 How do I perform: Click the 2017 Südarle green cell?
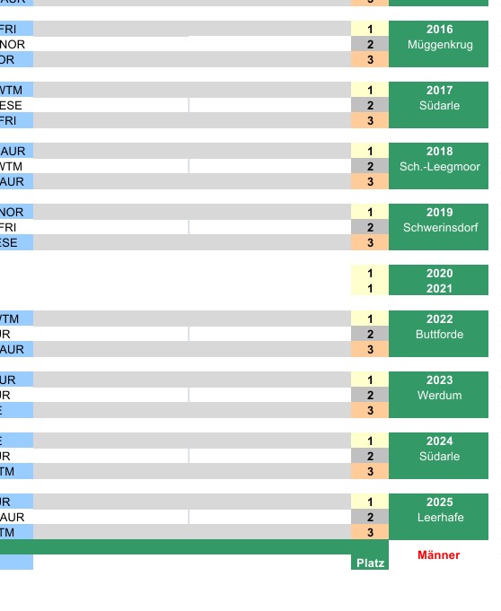tap(438, 105)
